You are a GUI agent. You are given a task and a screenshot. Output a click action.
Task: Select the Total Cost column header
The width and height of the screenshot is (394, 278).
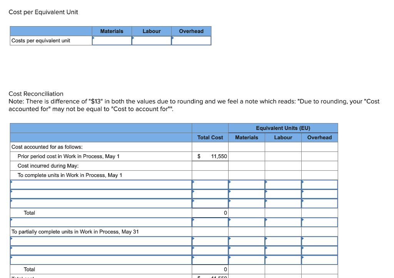click(210, 137)
